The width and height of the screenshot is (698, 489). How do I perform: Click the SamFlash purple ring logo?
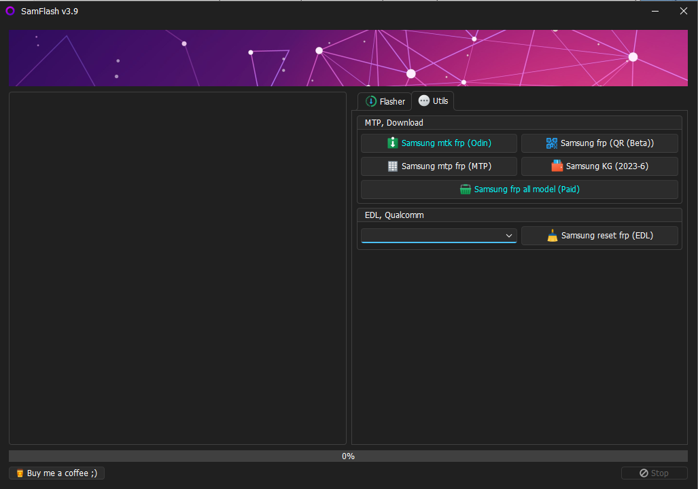(10, 11)
